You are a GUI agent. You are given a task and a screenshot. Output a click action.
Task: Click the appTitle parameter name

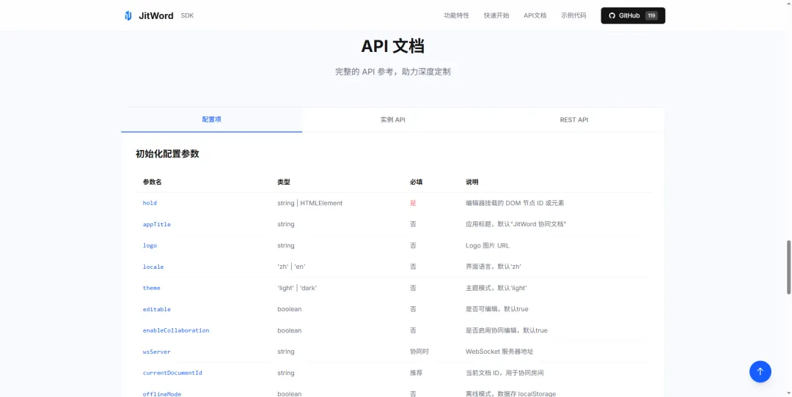point(157,224)
